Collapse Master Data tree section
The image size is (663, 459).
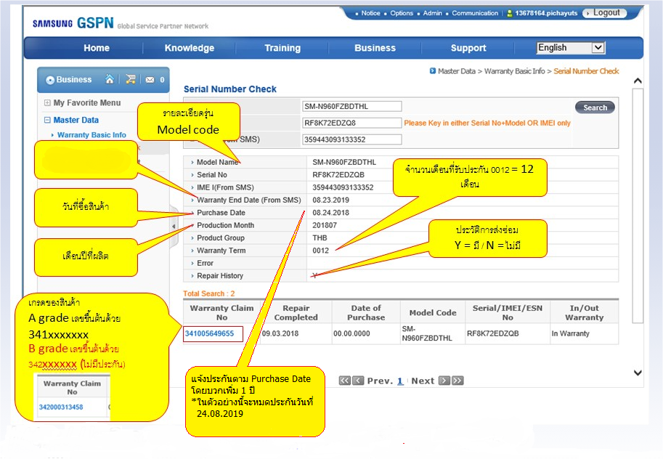tap(47, 120)
